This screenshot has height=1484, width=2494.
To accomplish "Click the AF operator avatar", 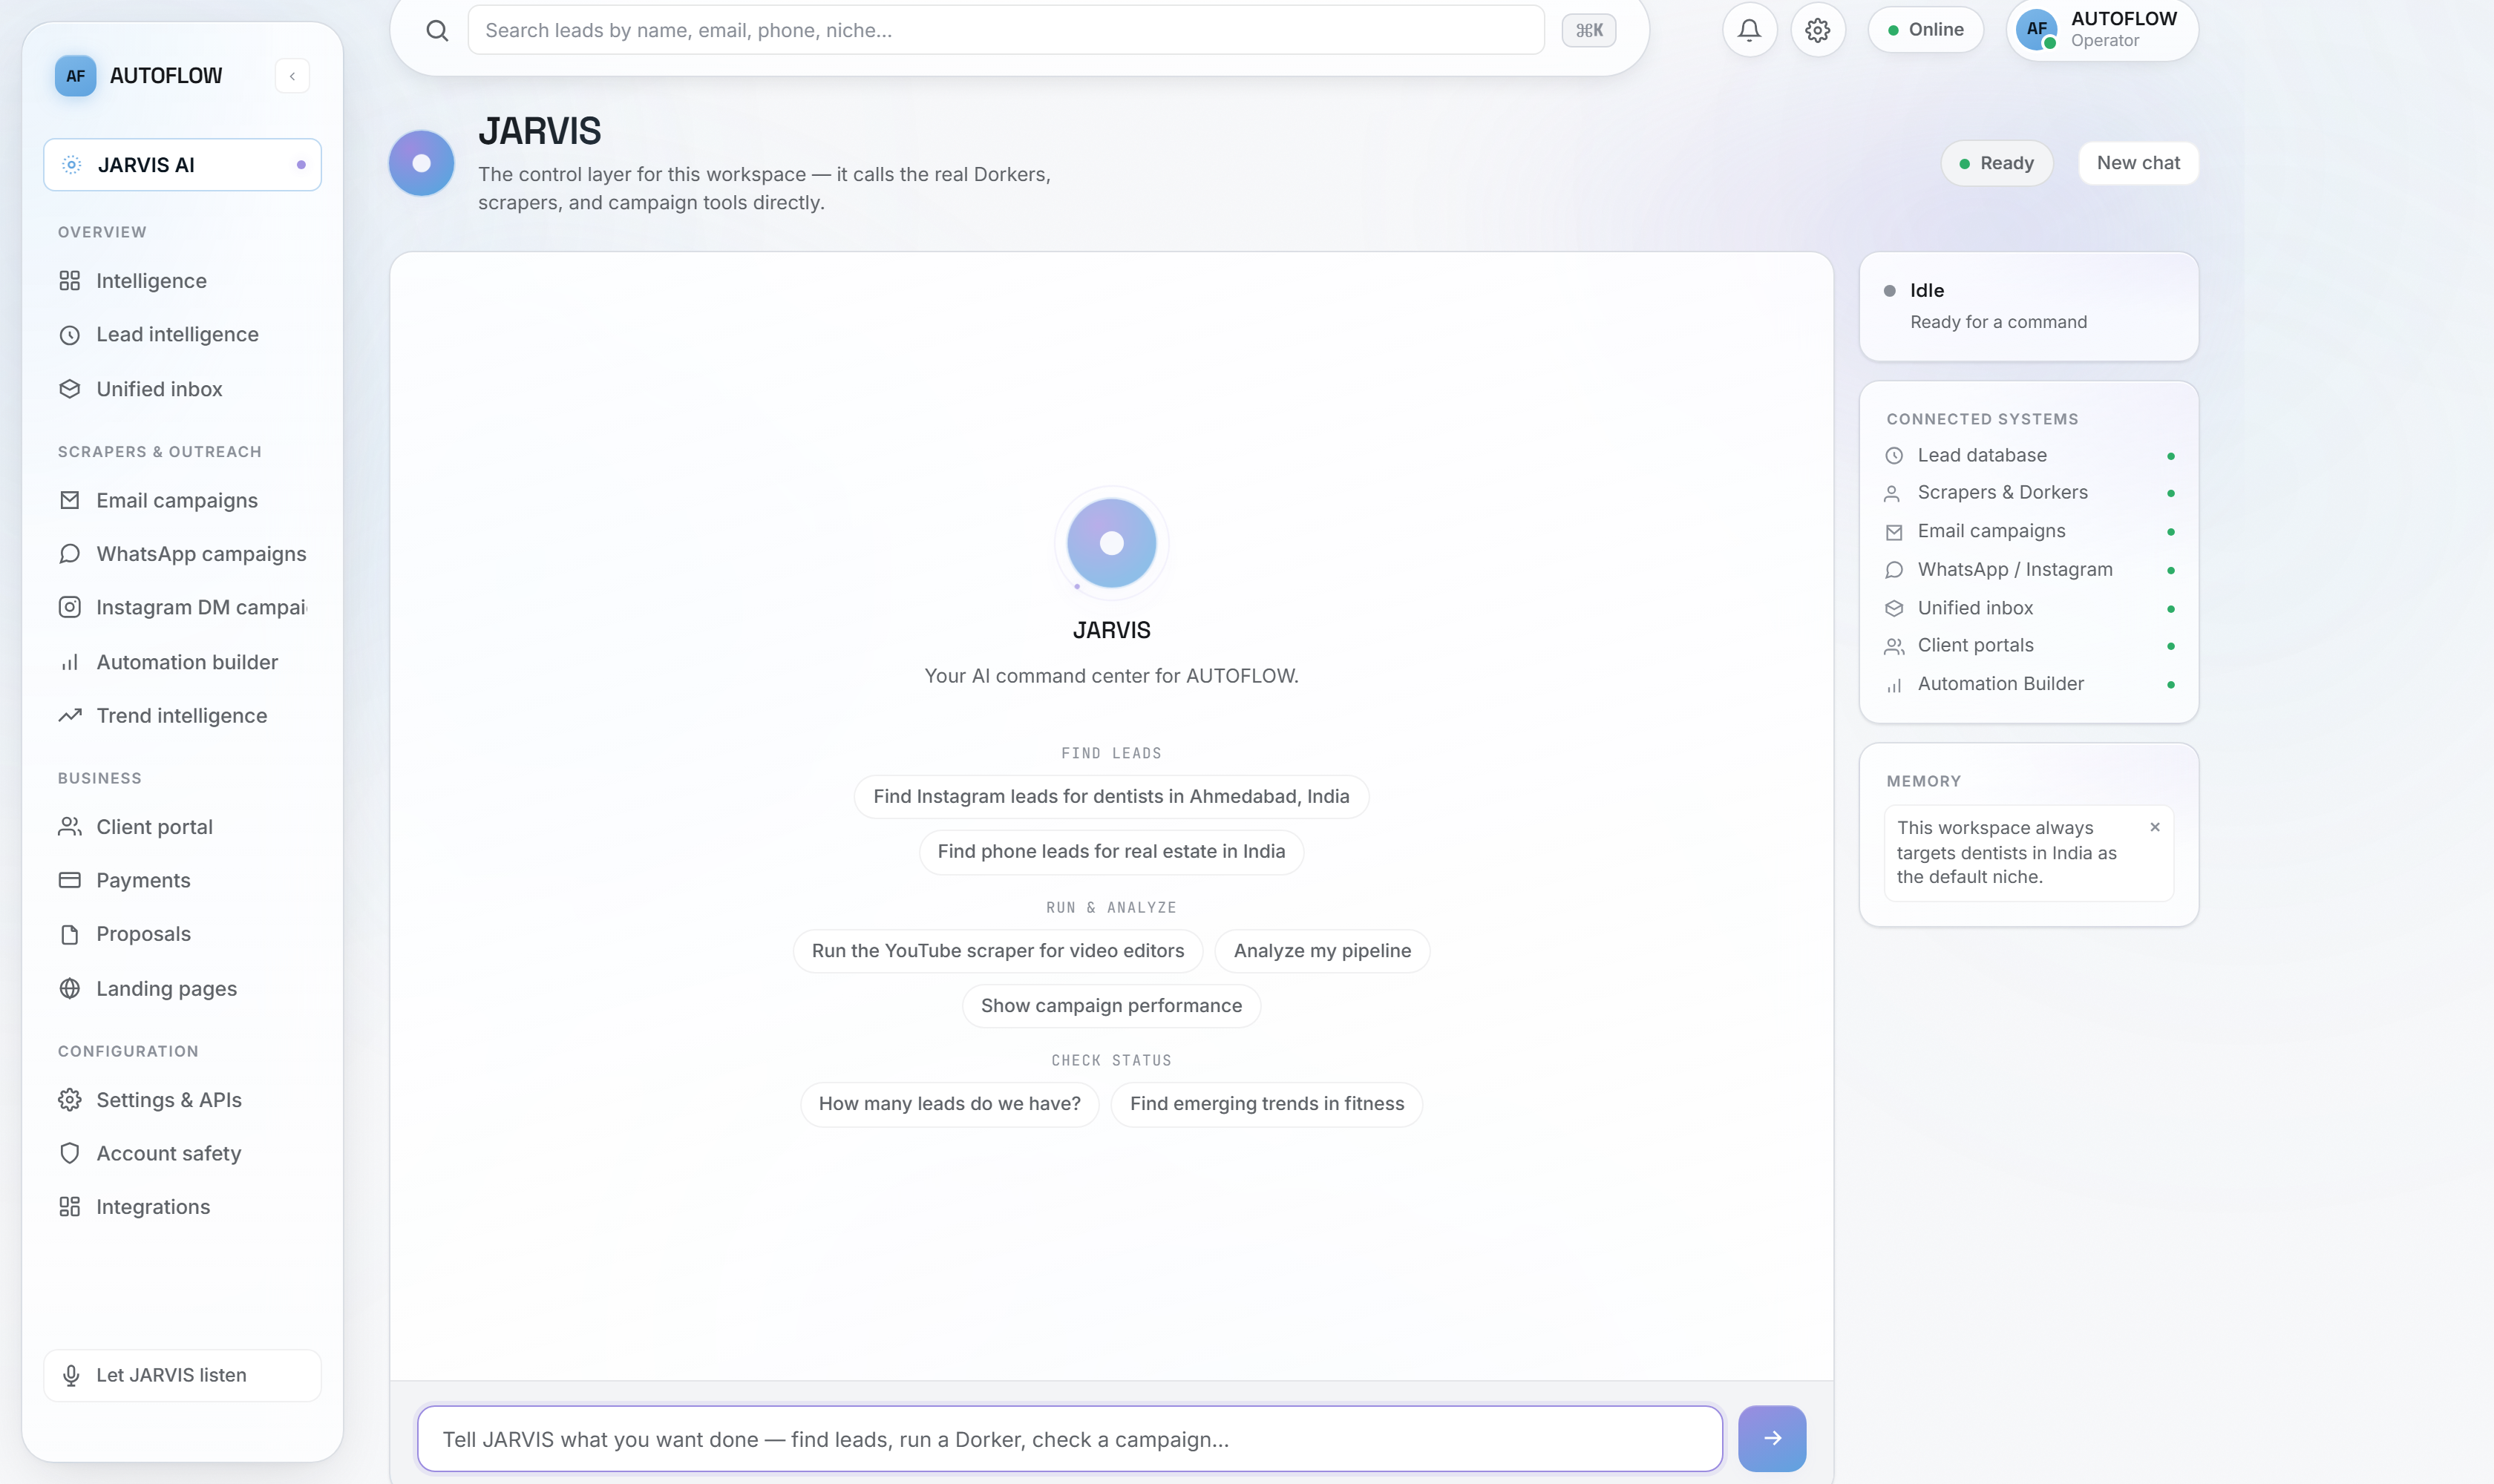I will pyautogui.click(x=2037, y=29).
